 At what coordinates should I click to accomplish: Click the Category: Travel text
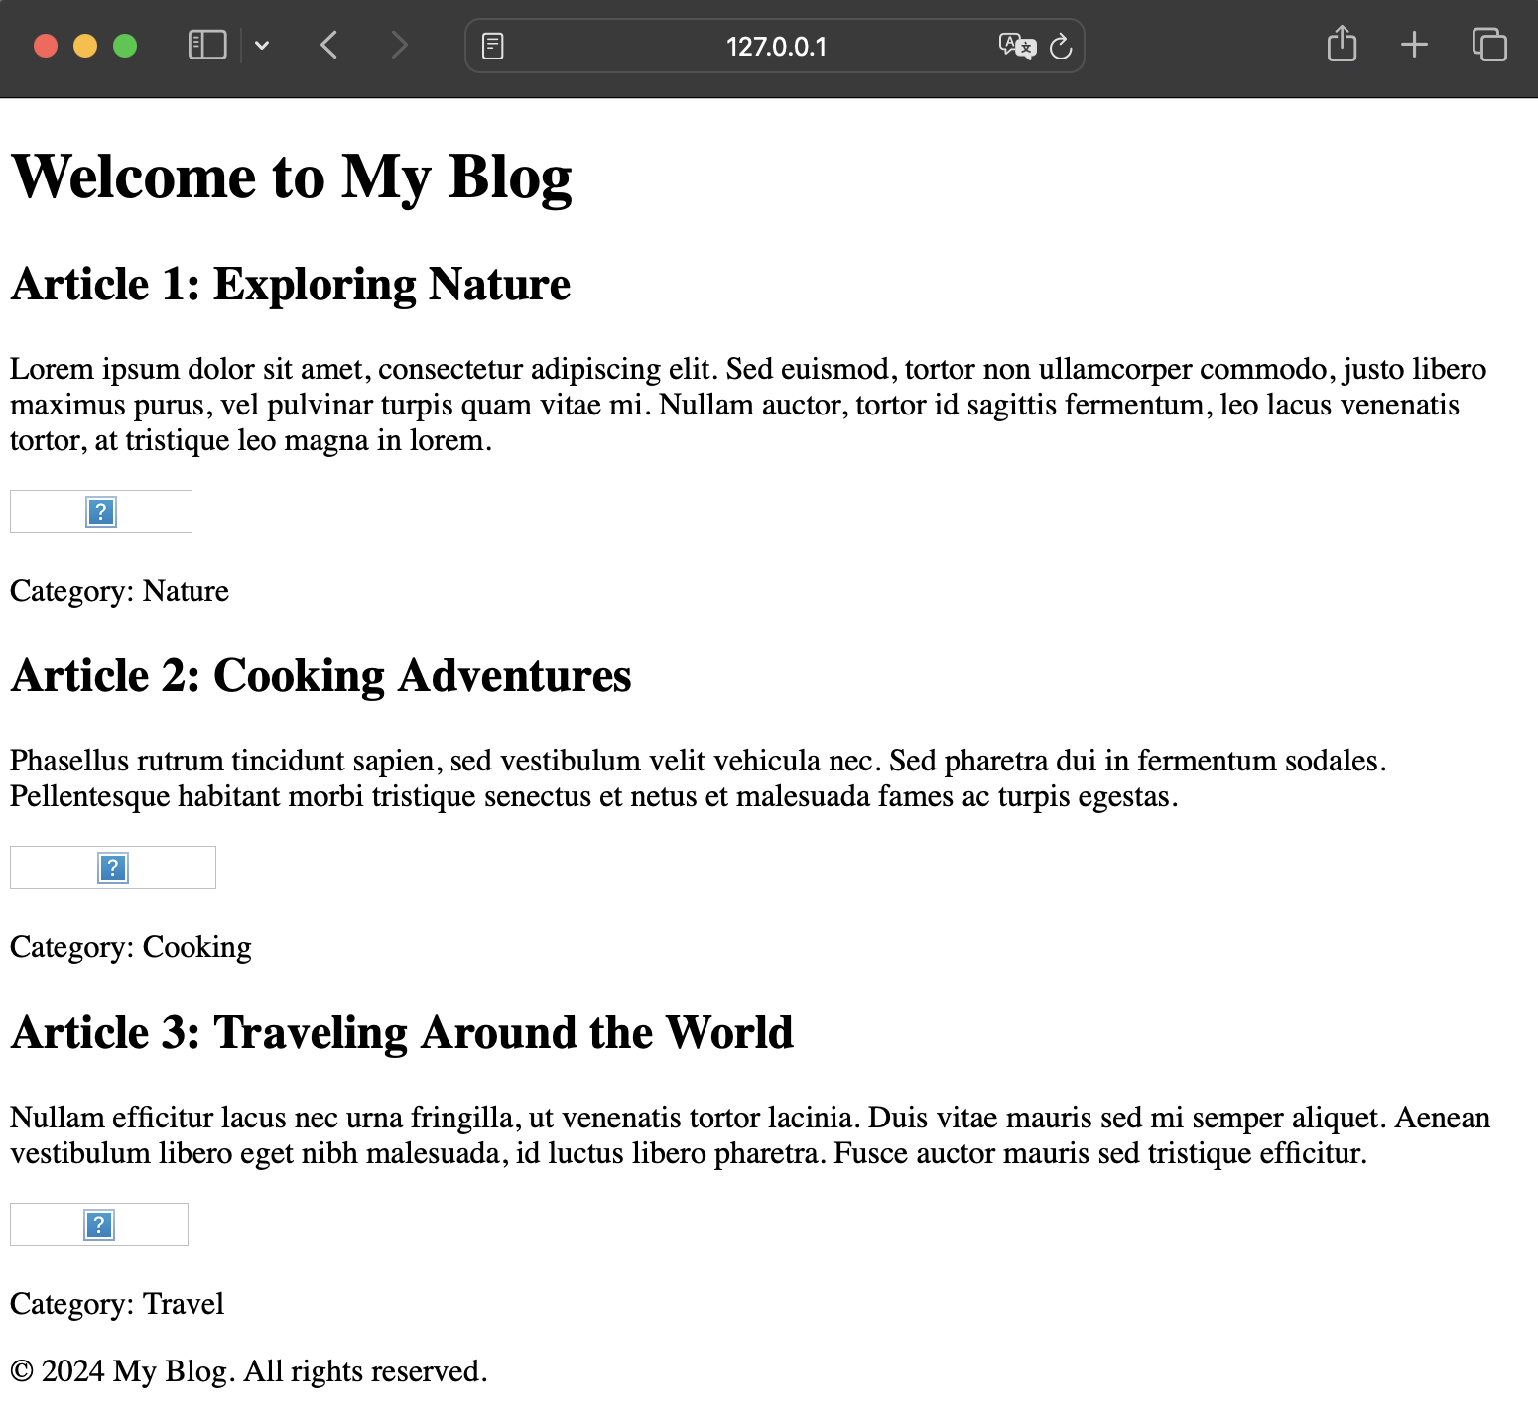pyautogui.click(x=117, y=1304)
